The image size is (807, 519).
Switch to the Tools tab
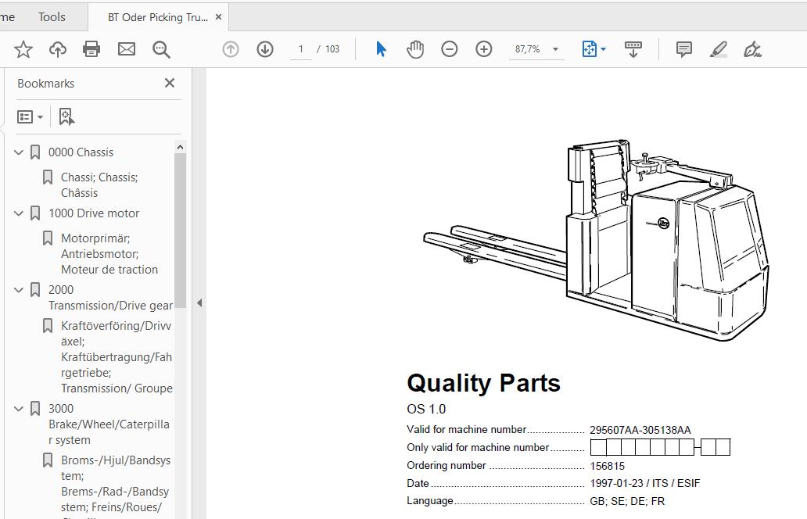(x=52, y=16)
